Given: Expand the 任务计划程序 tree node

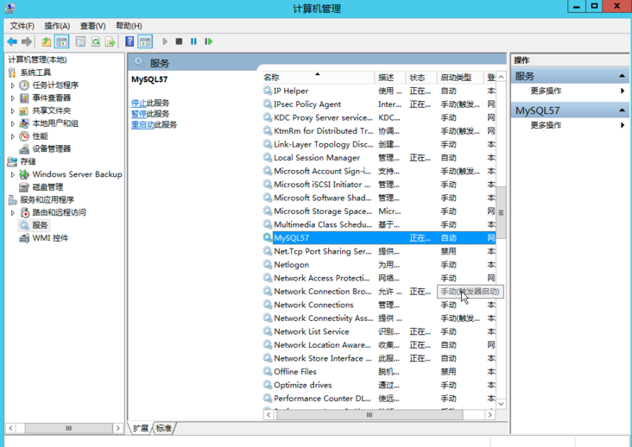Looking at the screenshot, I should click(x=12, y=85).
